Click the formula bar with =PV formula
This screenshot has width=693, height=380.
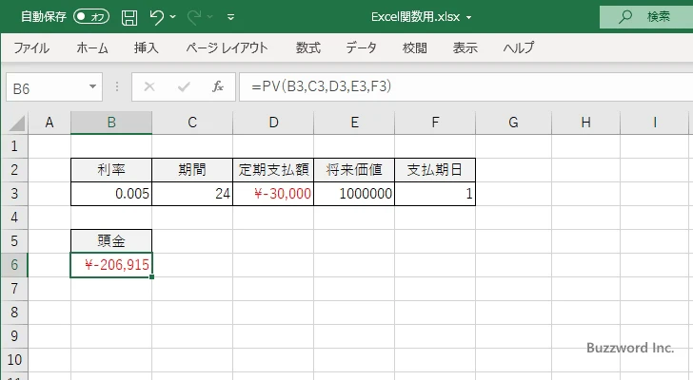pos(465,86)
